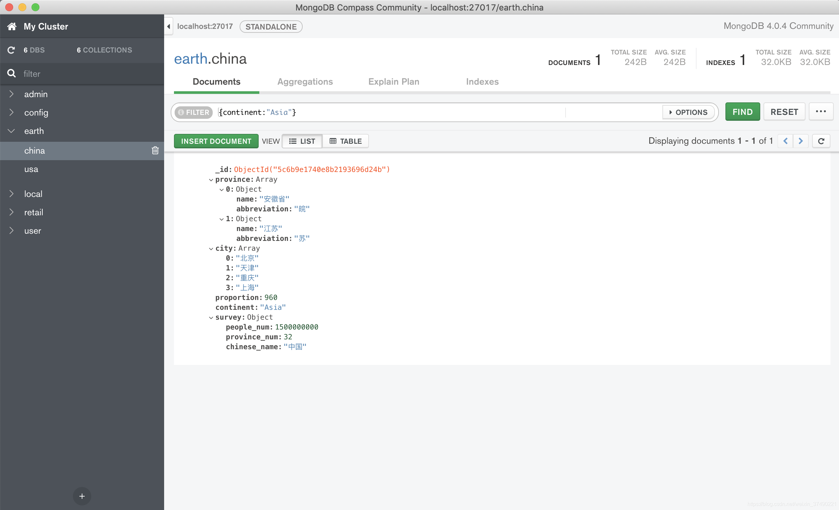The height and width of the screenshot is (510, 839).
Task: Open the earth database link in title
Action: click(x=191, y=58)
